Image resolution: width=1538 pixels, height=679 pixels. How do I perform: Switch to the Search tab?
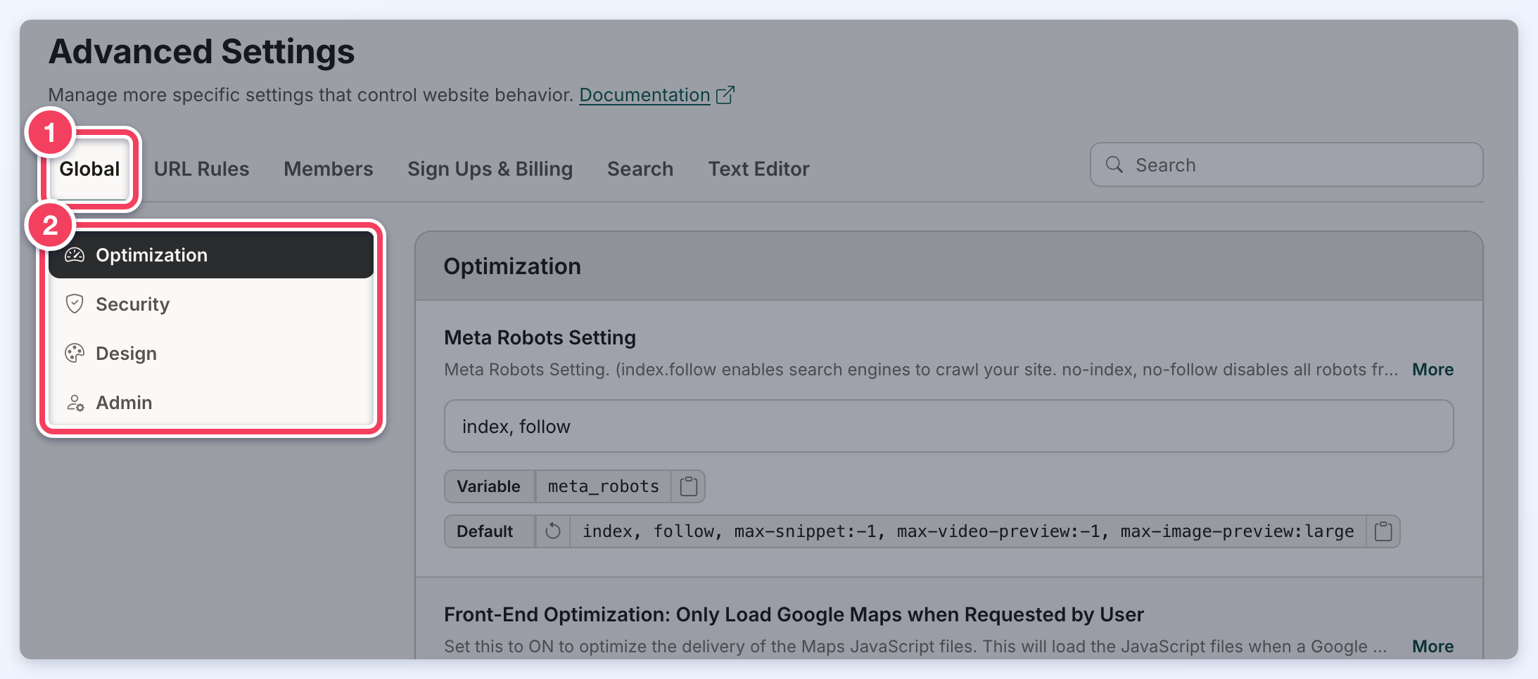click(640, 169)
